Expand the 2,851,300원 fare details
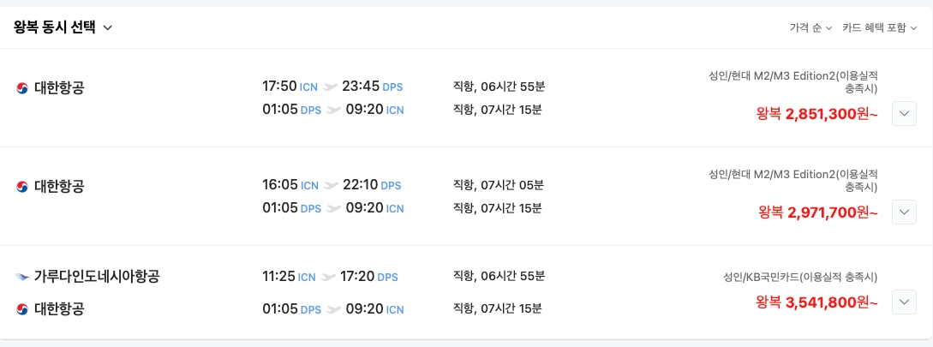933x347 pixels. [905, 113]
